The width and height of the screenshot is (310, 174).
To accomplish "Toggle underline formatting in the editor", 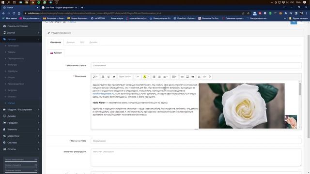I will [108, 77].
